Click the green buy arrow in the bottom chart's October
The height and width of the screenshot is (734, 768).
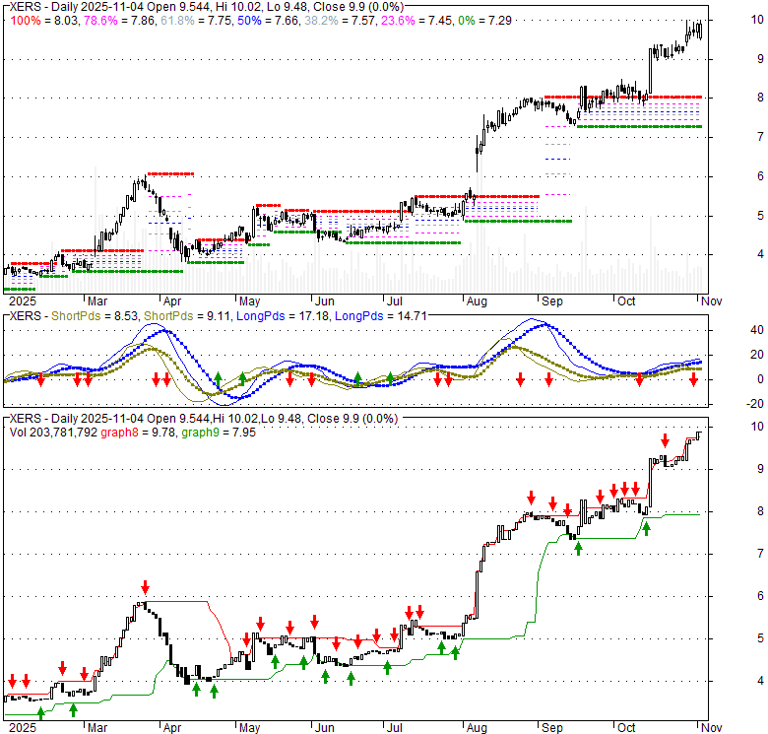(646, 528)
